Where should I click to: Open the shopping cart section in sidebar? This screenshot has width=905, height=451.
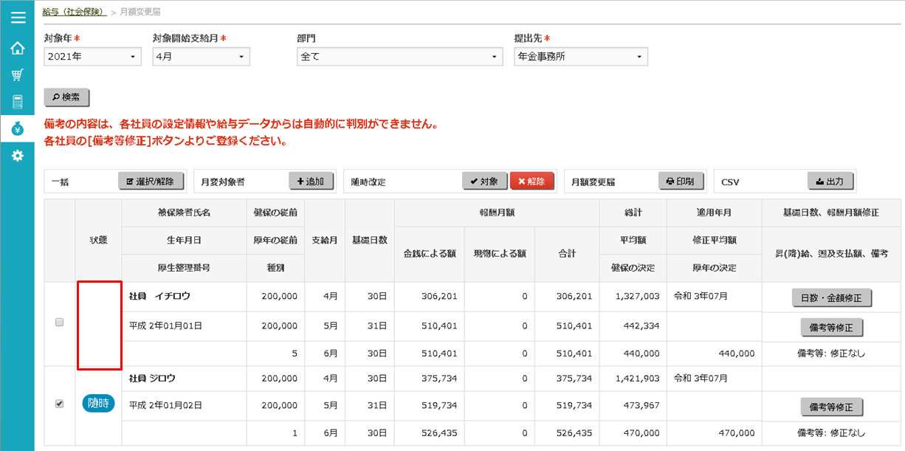click(18, 75)
